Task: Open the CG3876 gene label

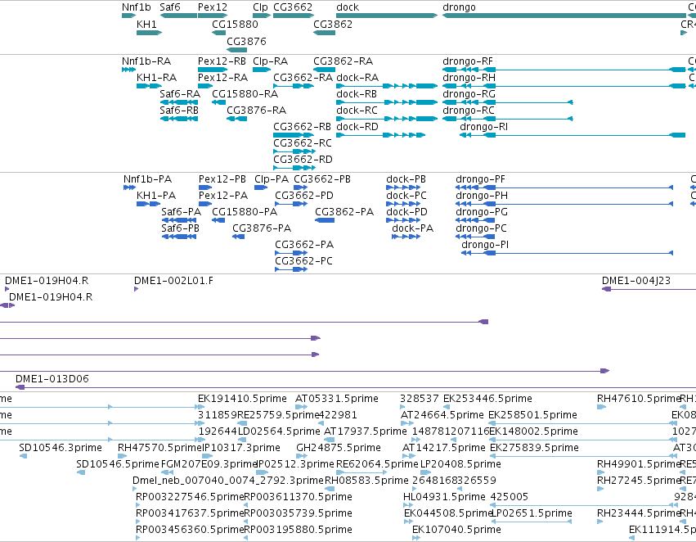Action: point(246,41)
